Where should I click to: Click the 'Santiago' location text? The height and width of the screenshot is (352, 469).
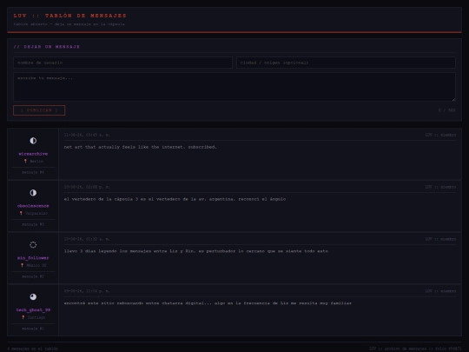coord(36,317)
